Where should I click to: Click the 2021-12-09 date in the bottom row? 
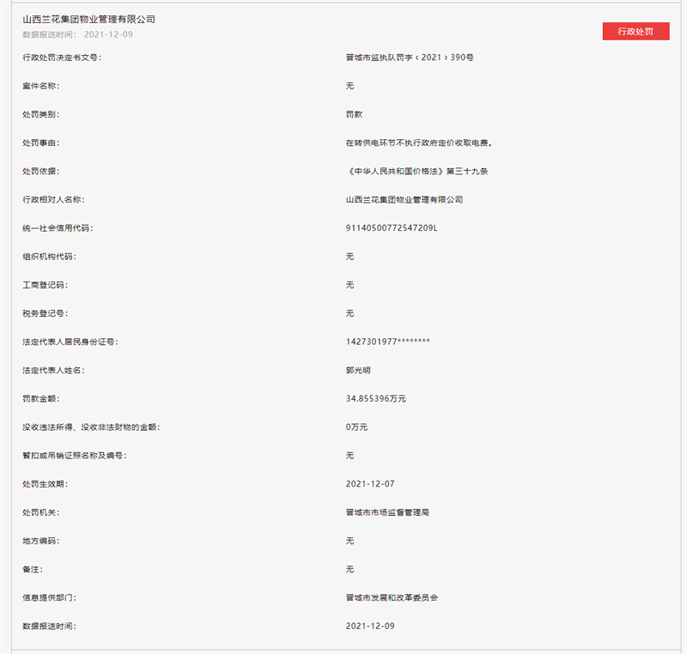coord(370,626)
